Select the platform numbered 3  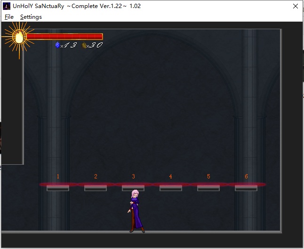(133, 188)
